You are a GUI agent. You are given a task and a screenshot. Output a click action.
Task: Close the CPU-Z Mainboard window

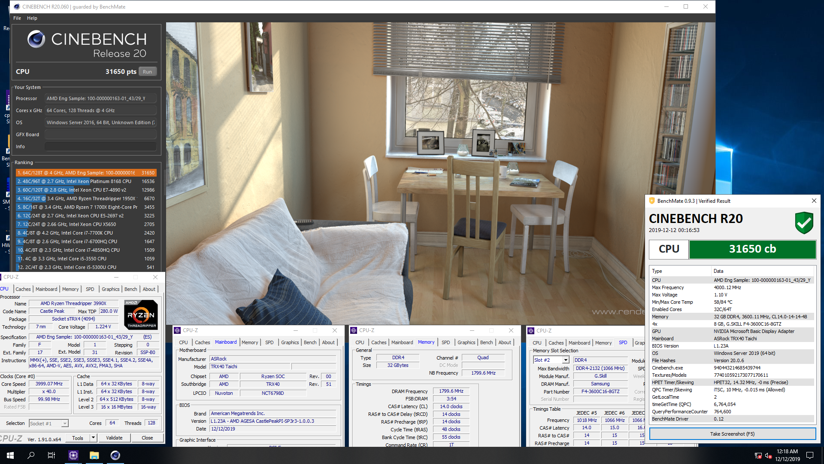(x=334, y=330)
